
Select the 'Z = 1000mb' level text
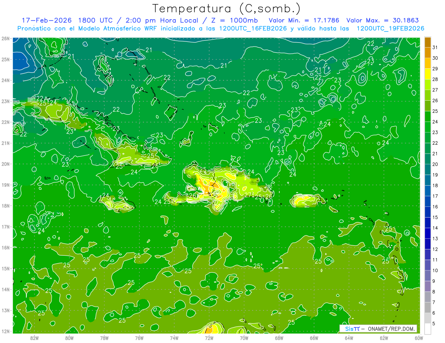[234, 20]
